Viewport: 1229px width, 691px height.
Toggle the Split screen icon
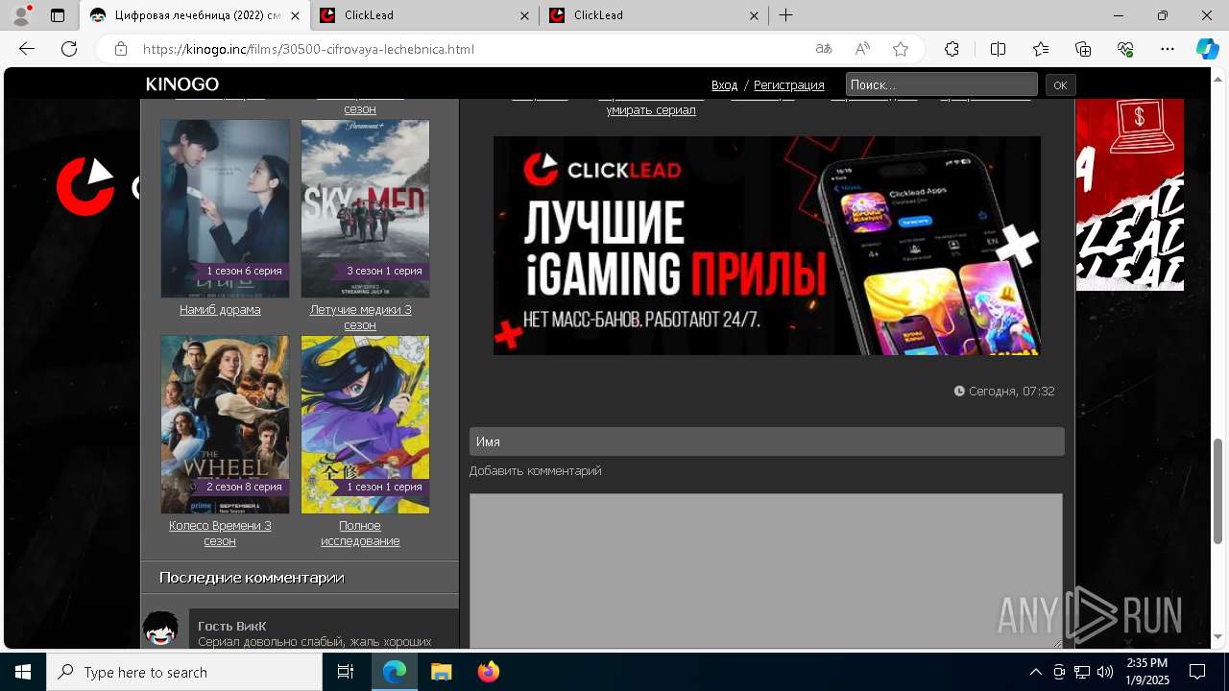pyautogui.click(x=998, y=49)
